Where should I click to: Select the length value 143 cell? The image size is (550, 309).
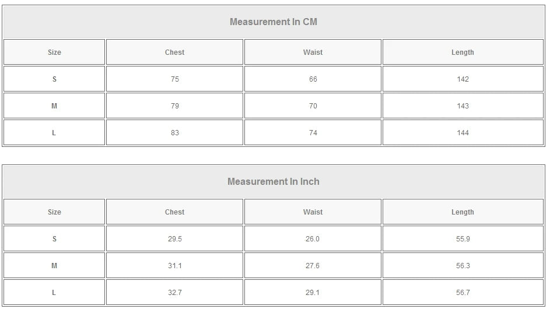pyautogui.click(x=463, y=106)
